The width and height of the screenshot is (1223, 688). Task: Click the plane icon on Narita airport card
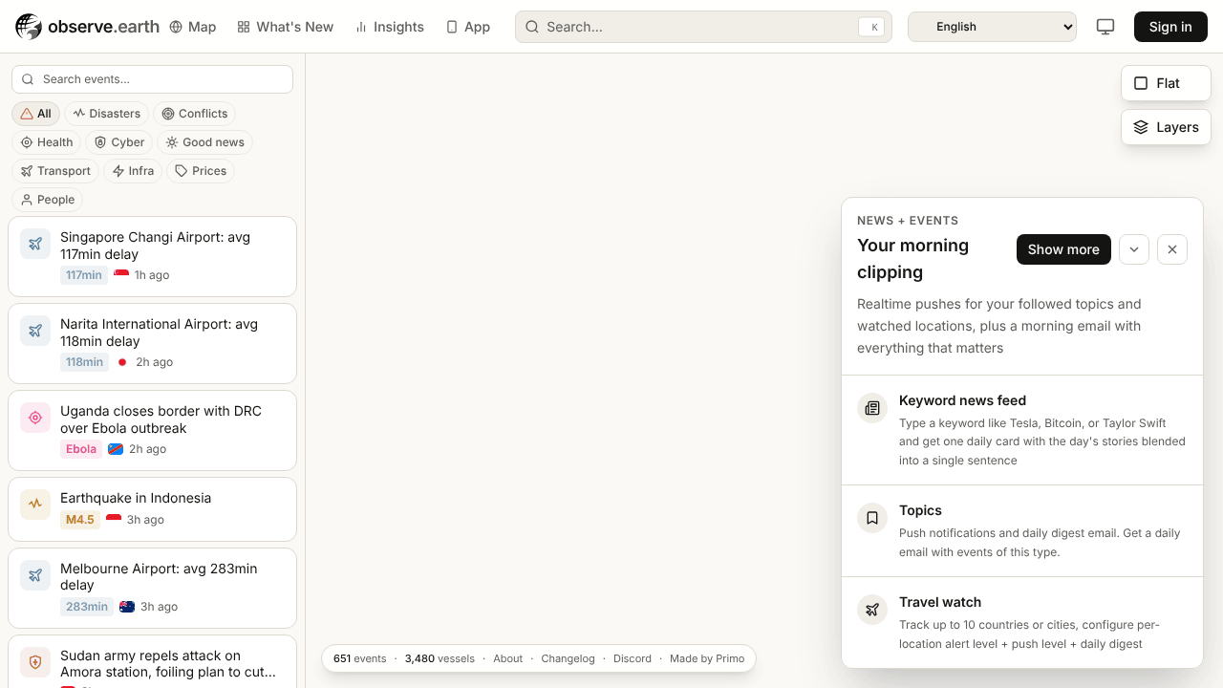coord(35,331)
